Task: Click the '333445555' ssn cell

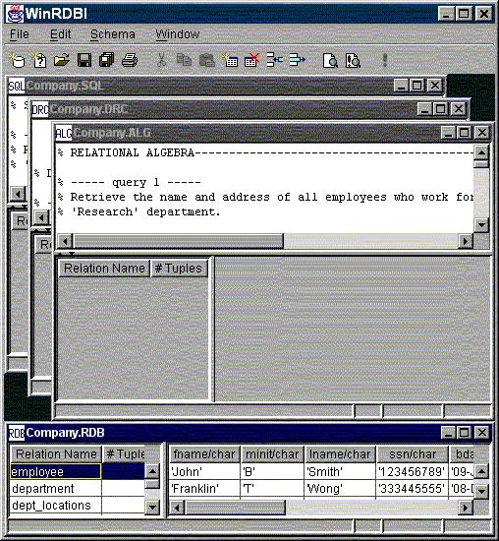Action: [412, 489]
